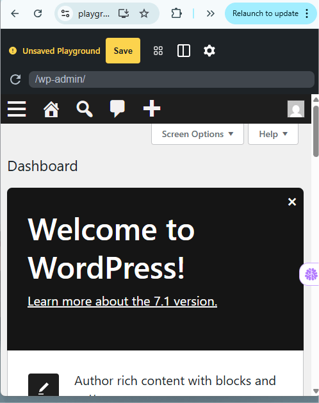Click Relaunch to update button
Screen dimensions: 319x403
click(x=265, y=13)
